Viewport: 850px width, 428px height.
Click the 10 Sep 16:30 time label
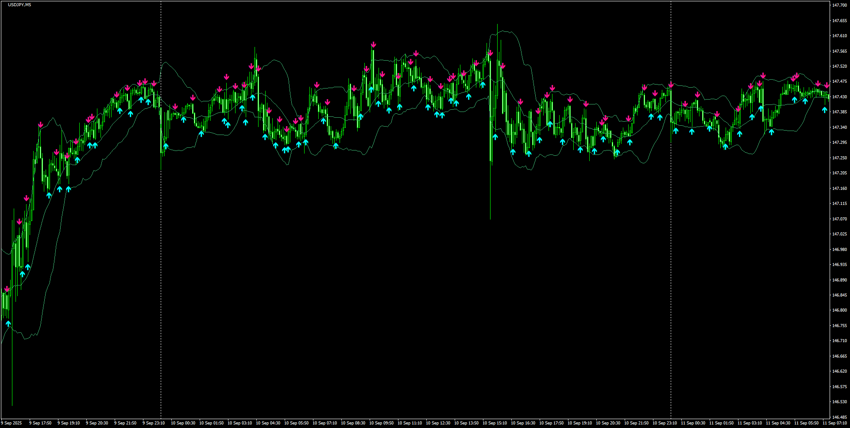click(523, 423)
